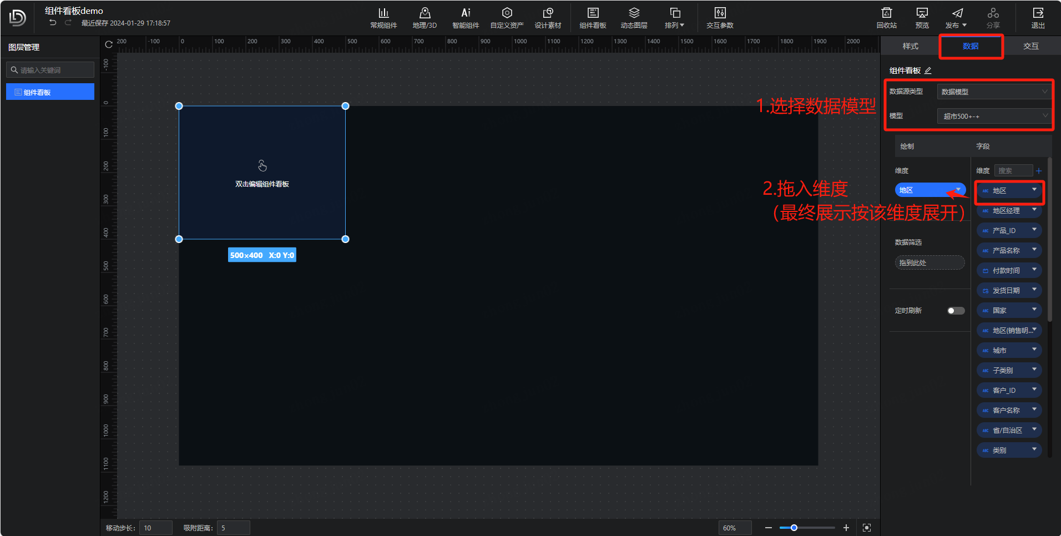The image size is (1061, 536).
Task: Switch to the 交互 tab
Action: 1030,46
